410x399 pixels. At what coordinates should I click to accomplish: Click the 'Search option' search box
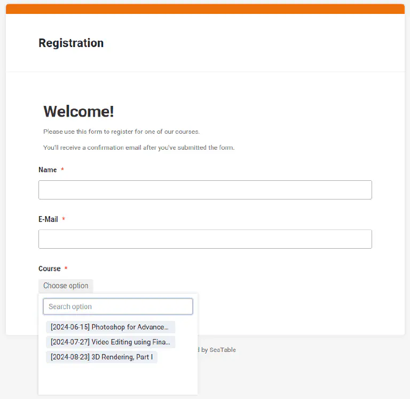pos(118,306)
